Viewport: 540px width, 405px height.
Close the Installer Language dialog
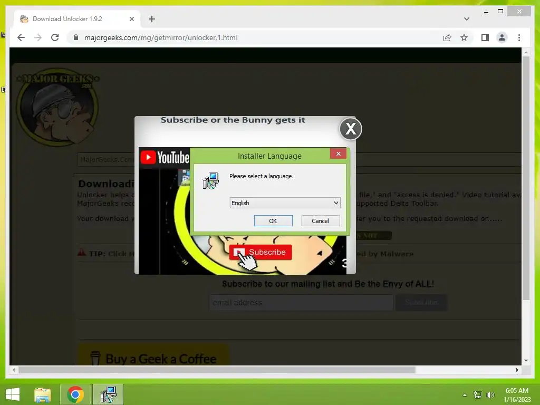click(x=338, y=153)
